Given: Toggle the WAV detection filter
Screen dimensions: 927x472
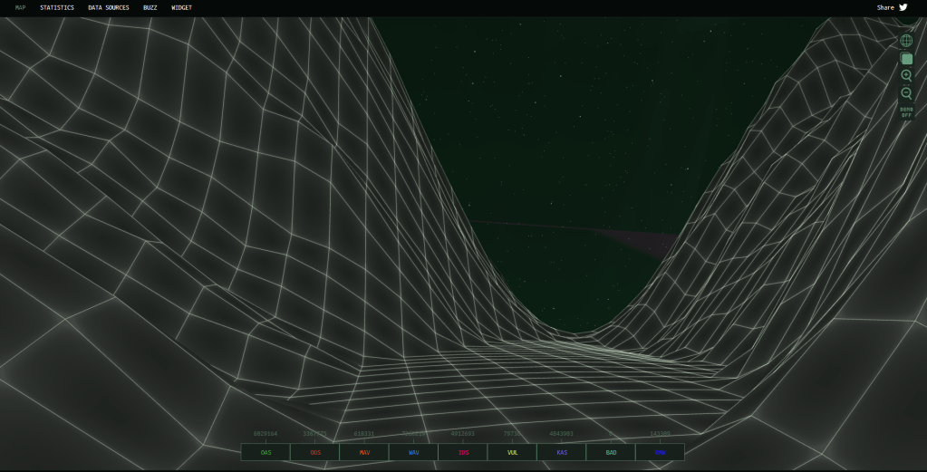Looking at the screenshot, I should click(413, 452).
